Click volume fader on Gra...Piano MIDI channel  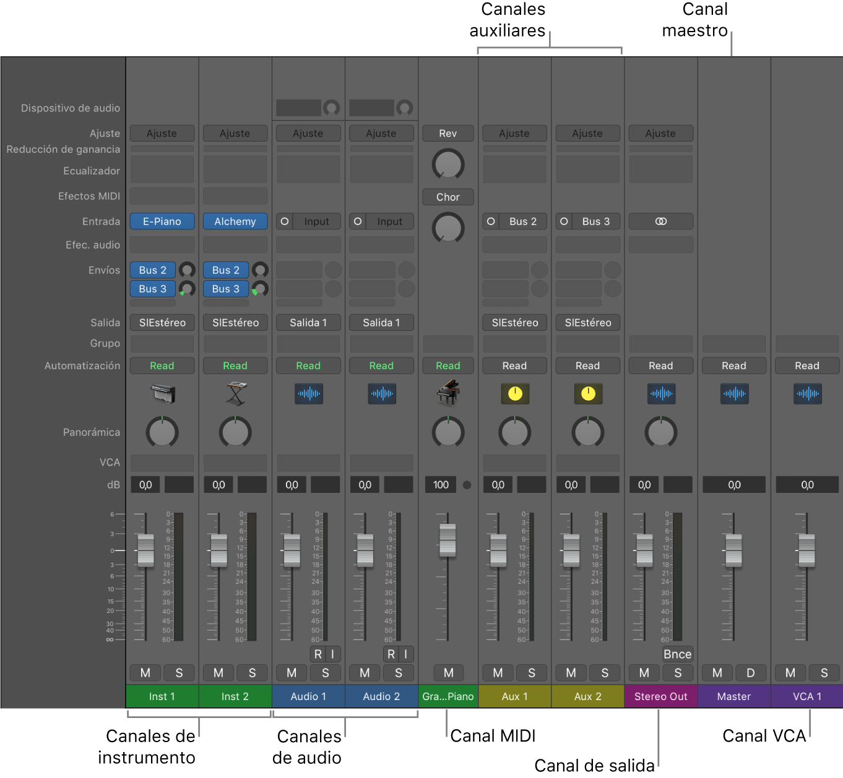447,540
